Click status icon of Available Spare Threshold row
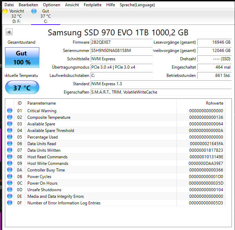 coord(10,130)
